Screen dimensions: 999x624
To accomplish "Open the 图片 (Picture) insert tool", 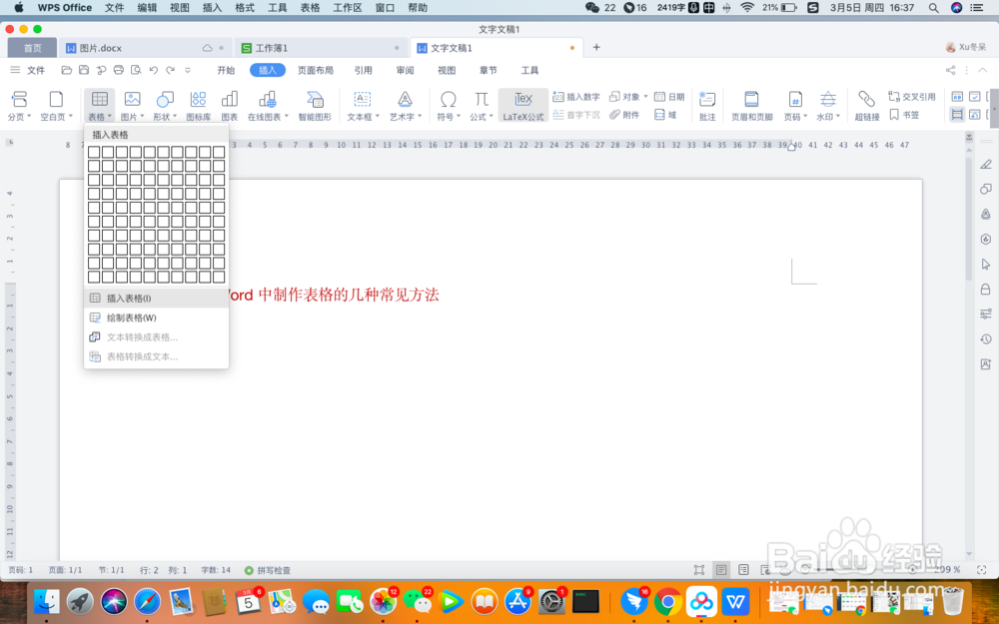I will [131, 104].
